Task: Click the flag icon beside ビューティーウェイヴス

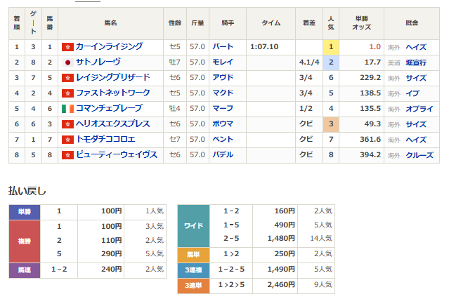Action: (x=67, y=155)
